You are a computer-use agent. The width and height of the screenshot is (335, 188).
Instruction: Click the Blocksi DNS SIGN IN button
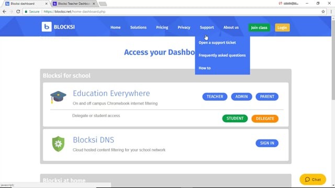click(x=267, y=143)
